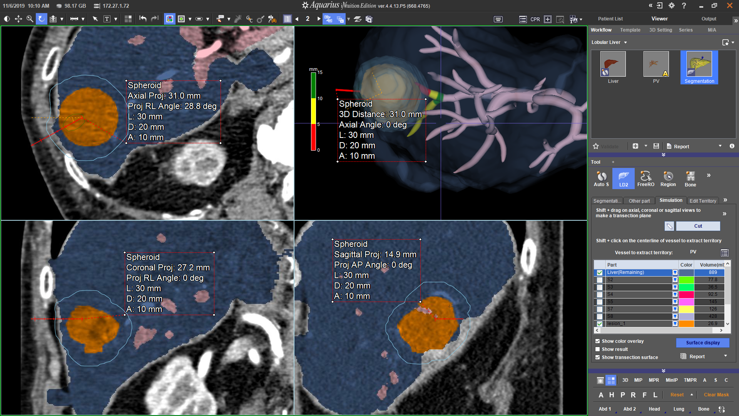739x416 pixels.
Task: Toggle the color overlay mask icon
Action: [x=170, y=19]
